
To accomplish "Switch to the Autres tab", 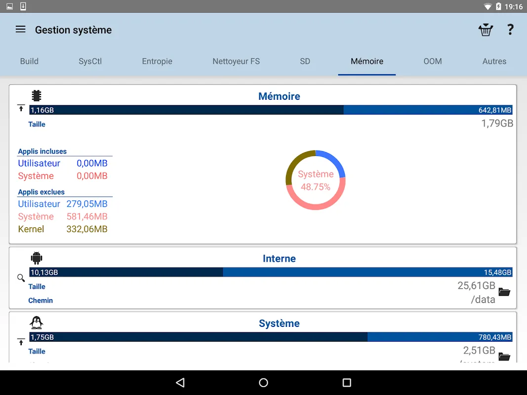I will [494, 61].
